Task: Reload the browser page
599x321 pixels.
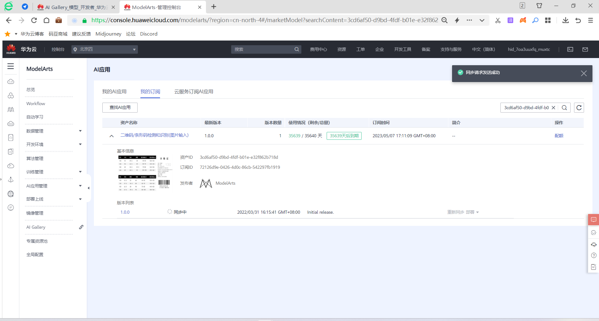Action: pyautogui.click(x=34, y=20)
